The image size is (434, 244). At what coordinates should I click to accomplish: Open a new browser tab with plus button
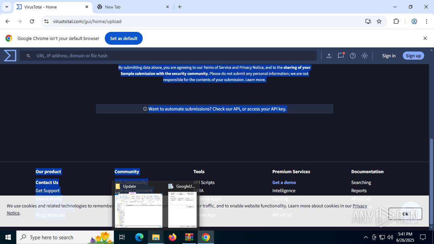click(x=180, y=7)
